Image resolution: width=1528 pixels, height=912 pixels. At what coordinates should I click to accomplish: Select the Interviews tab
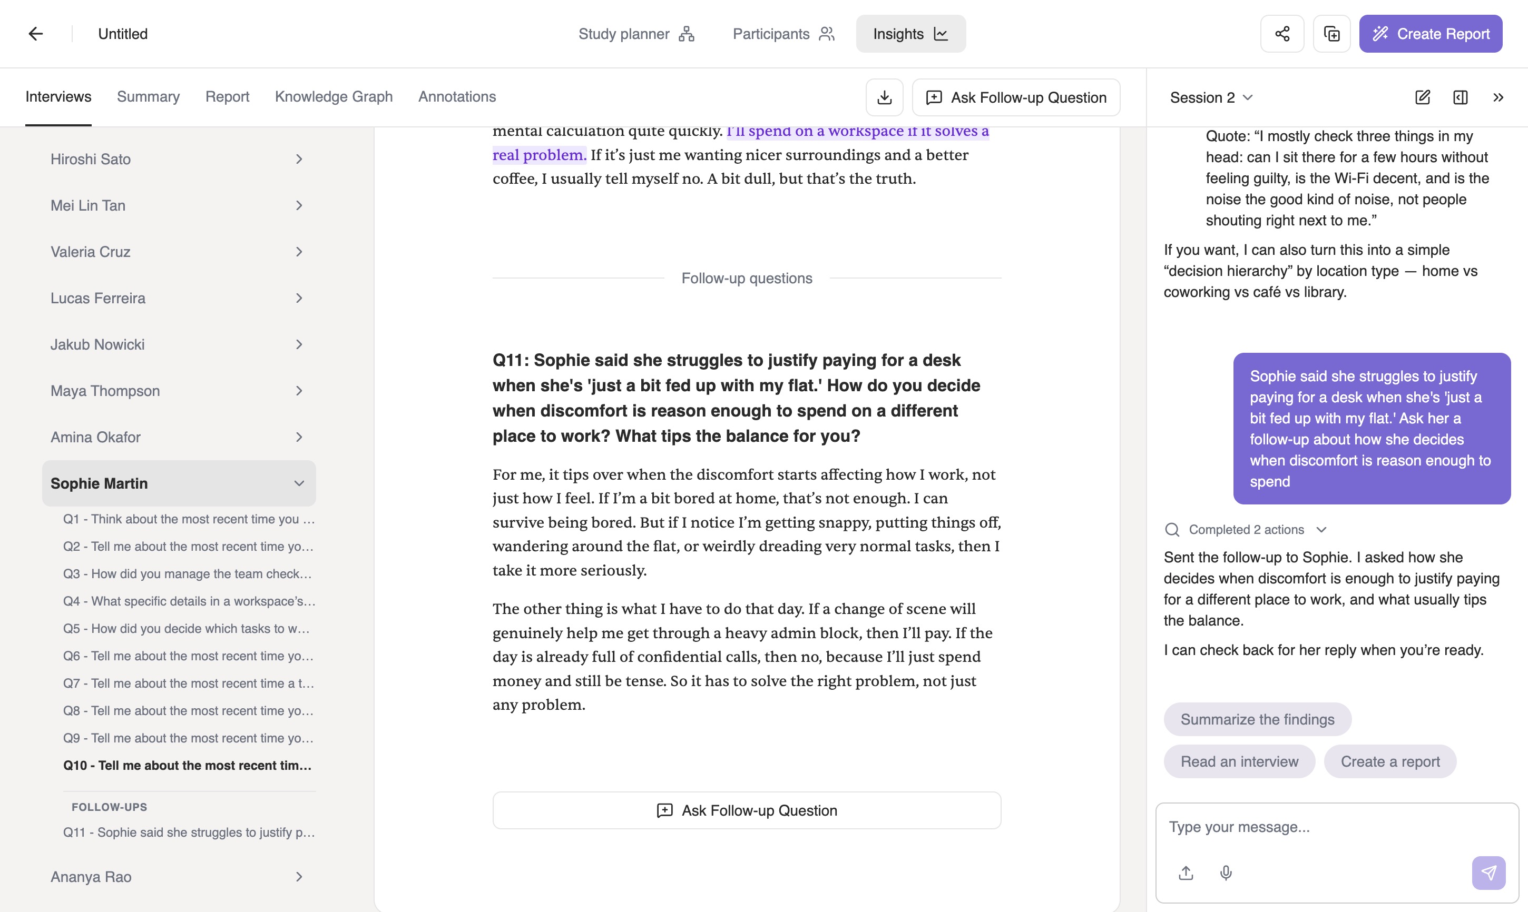pos(58,96)
